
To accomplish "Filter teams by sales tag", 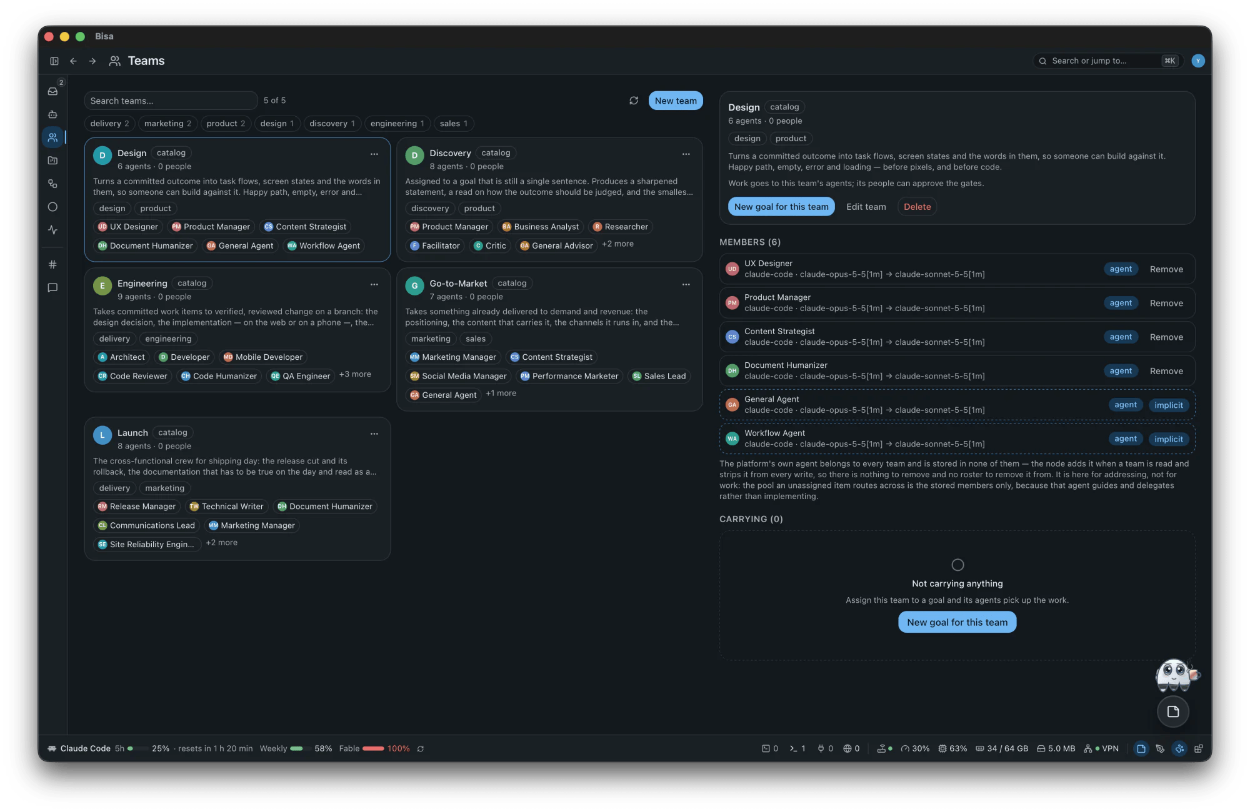I will click(453, 124).
